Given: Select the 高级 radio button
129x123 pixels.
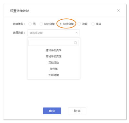Looking at the screenshot, I should click(93, 24).
